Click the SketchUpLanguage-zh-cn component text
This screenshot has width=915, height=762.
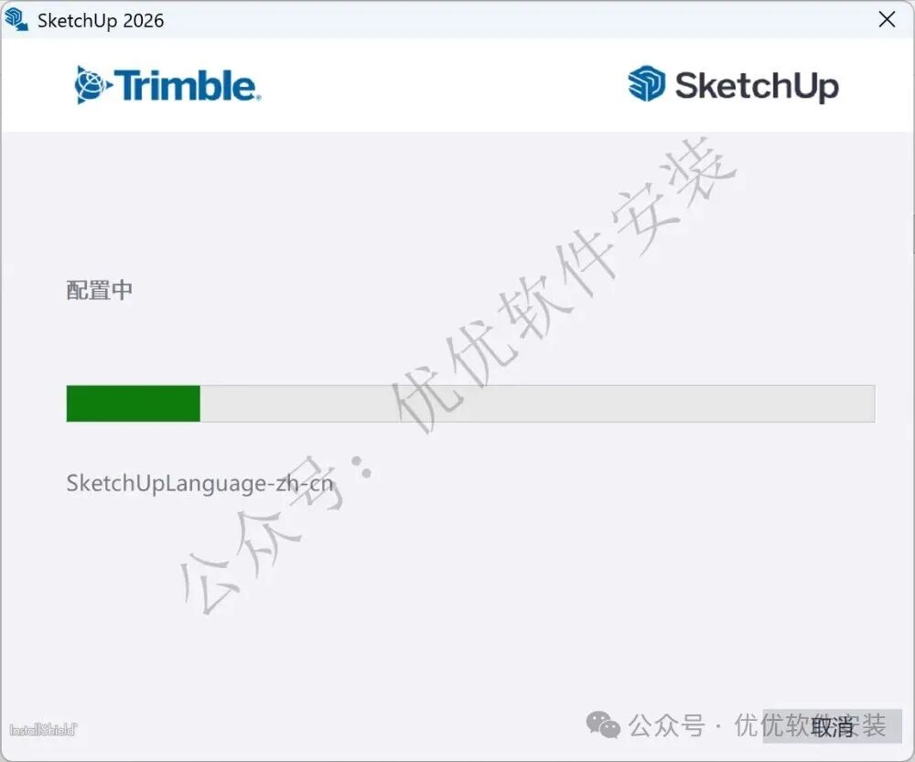click(199, 484)
